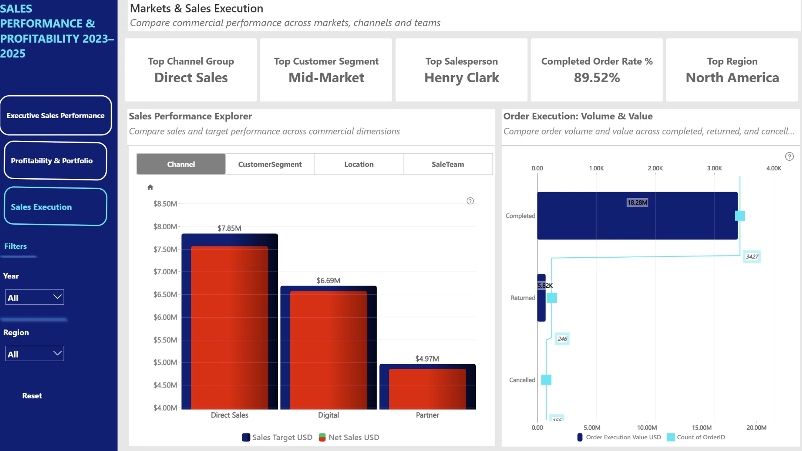Viewport: 802px width, 451px height.
Task: Click the Markets & Sales Execution heading
Action: coord(197,8)
